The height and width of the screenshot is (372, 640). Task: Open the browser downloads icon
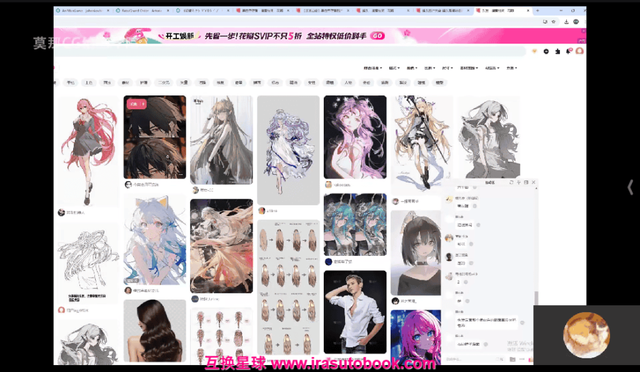566,22
